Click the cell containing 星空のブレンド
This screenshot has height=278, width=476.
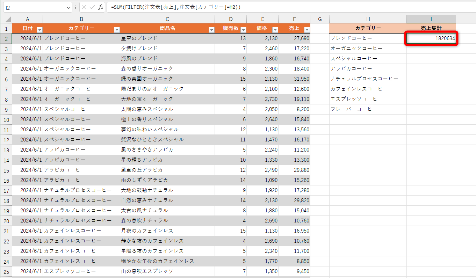(x=167, y=38)
